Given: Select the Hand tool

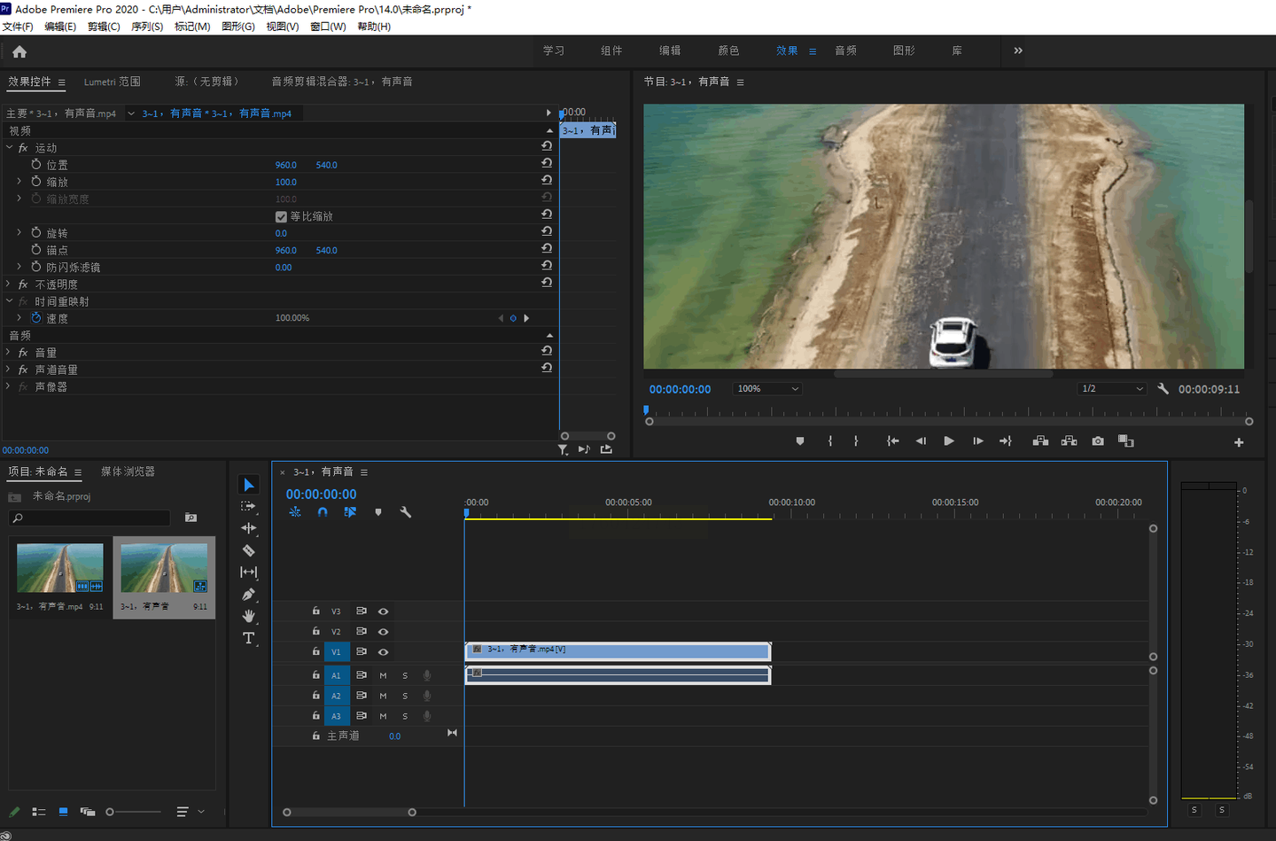Looking at the screenshot, I should click(249, 616).
